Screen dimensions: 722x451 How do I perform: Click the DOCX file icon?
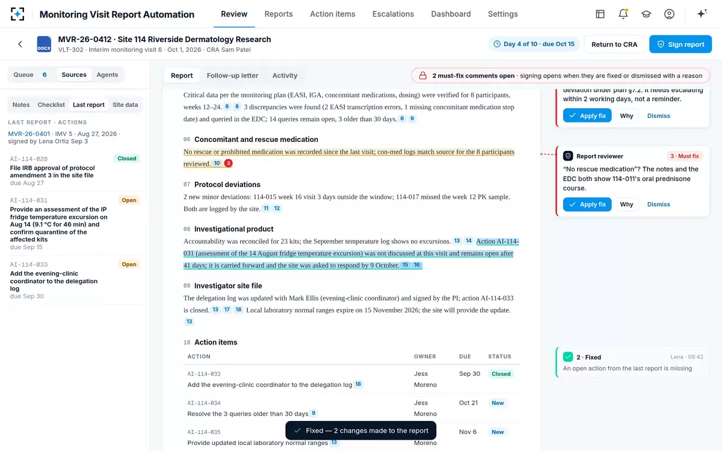(44, 44)
